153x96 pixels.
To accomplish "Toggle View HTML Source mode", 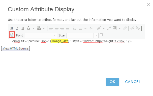I will 12,35.
